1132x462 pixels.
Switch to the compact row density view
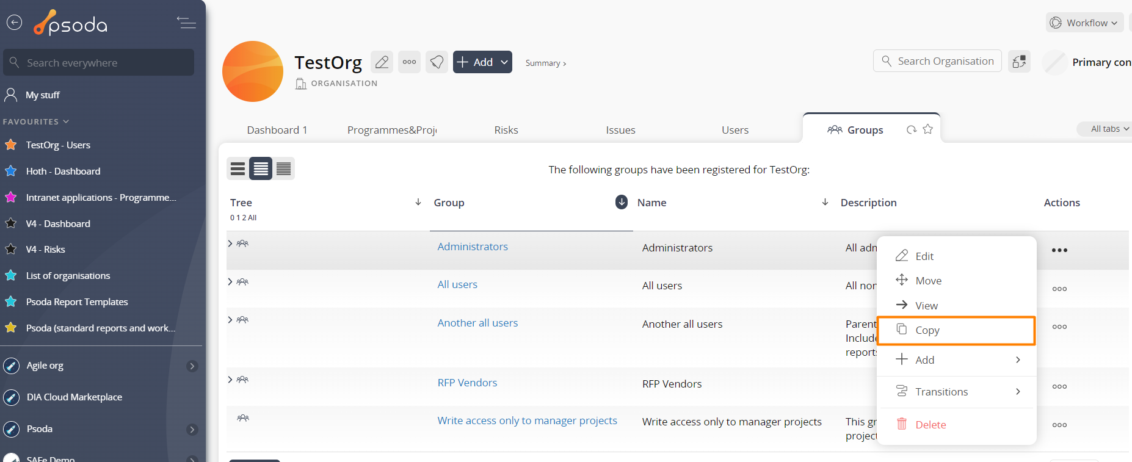[x=238, y=169]
